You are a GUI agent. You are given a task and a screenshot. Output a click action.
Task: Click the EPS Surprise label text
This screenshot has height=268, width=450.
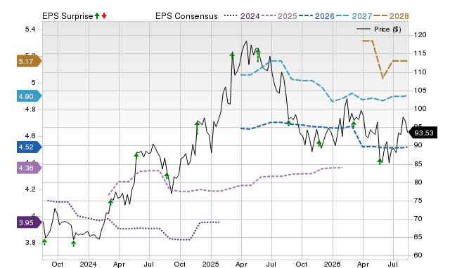(x=67, y=16)
